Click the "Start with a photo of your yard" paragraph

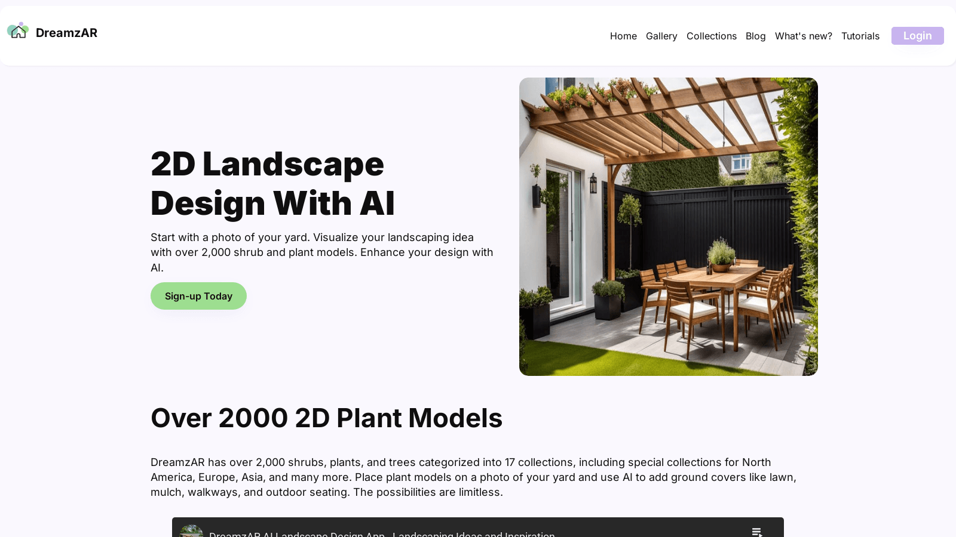[x=322, y=252]
